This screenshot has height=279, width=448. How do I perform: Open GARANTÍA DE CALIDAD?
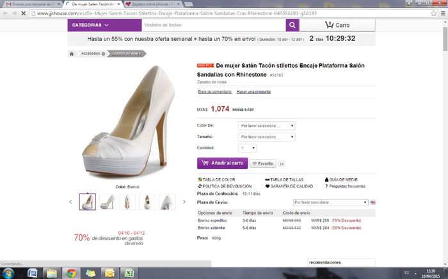point(289,186)
